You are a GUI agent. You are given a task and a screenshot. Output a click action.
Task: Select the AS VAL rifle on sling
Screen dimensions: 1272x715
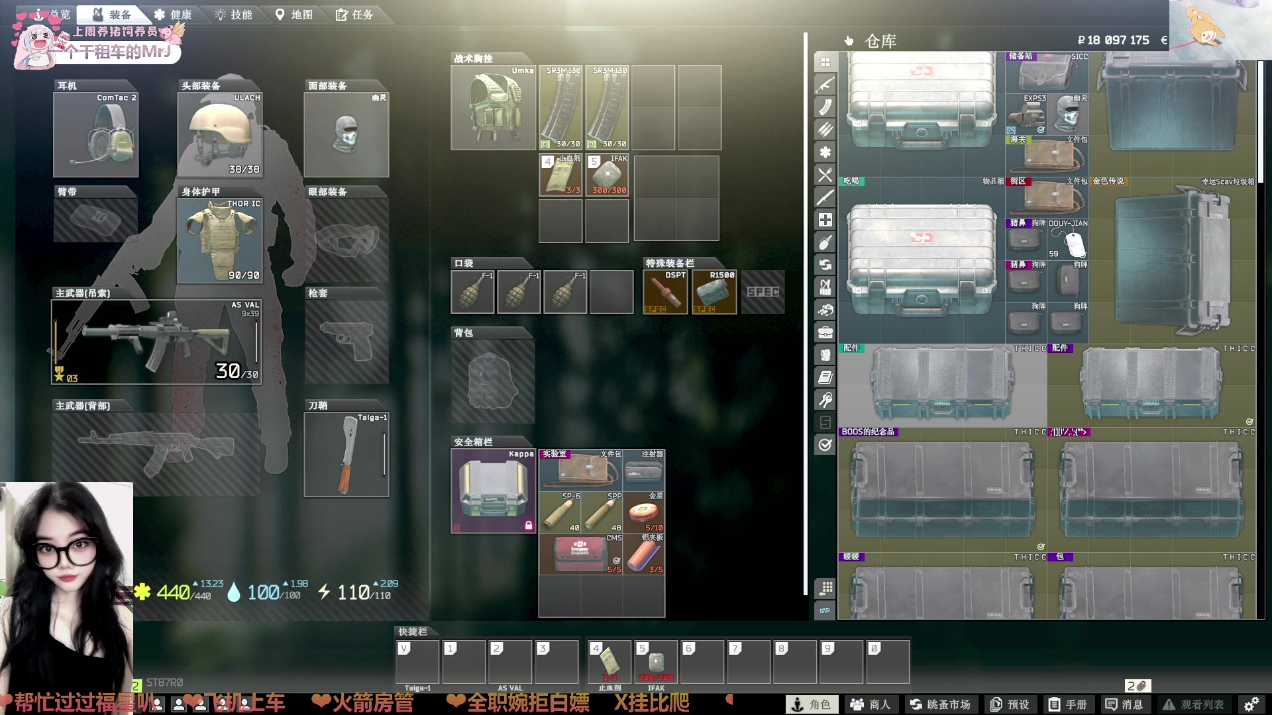coord(156,342)
